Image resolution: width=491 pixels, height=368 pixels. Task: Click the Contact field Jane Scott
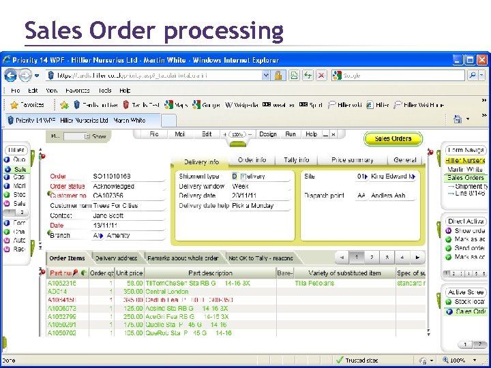pyautogui.click(x=129, y=216)
